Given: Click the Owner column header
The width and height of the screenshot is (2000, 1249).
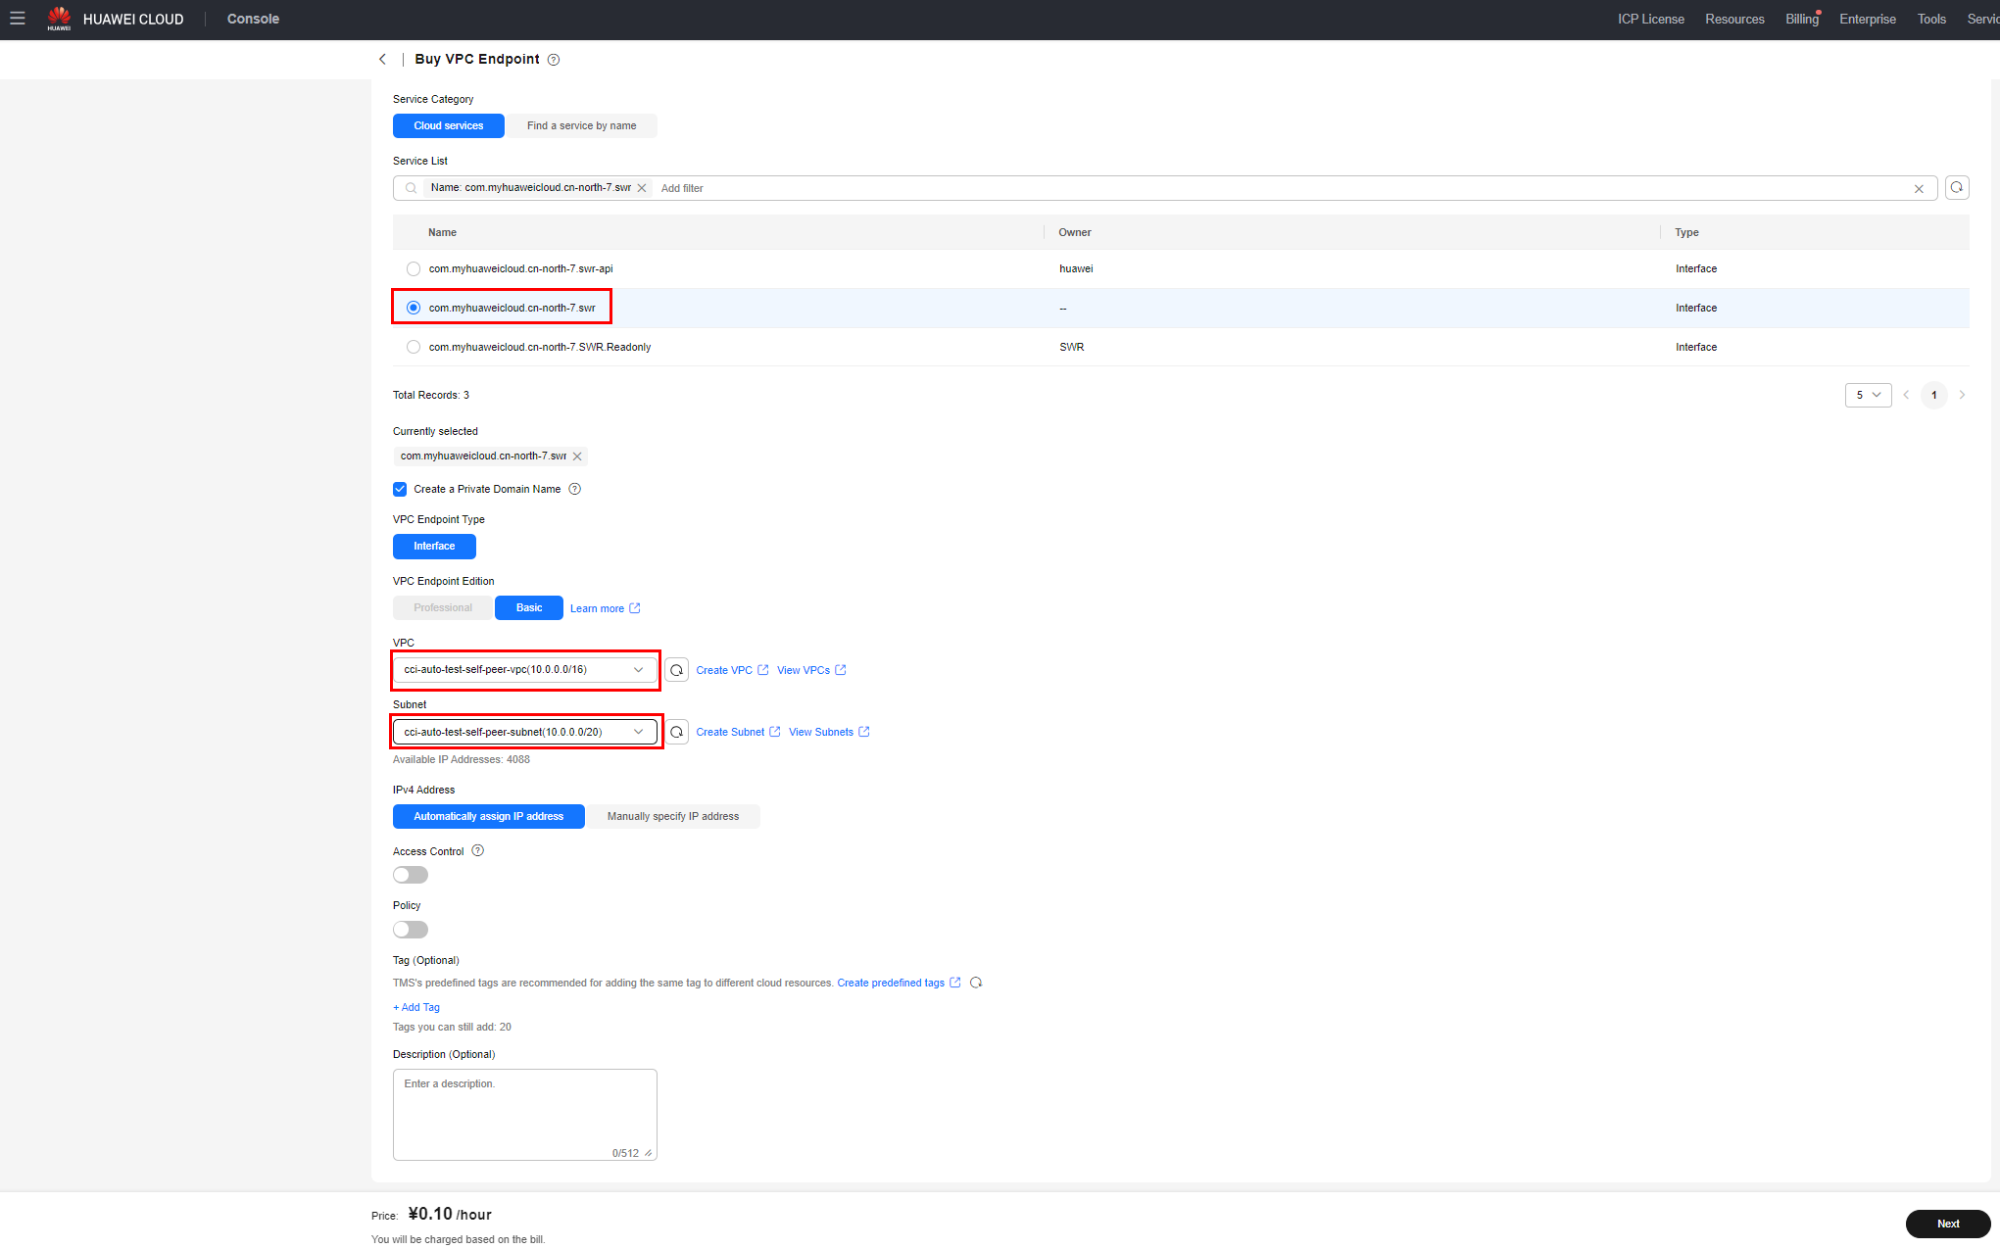Looking at the screenshot, I should [x=1075, y=232].
